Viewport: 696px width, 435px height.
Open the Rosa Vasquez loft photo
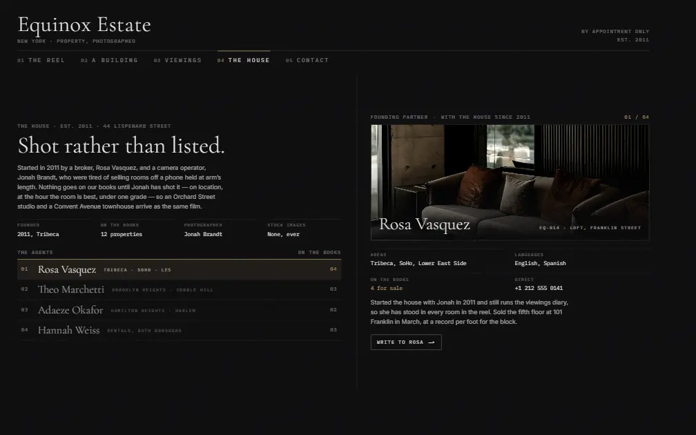(510, 182)
